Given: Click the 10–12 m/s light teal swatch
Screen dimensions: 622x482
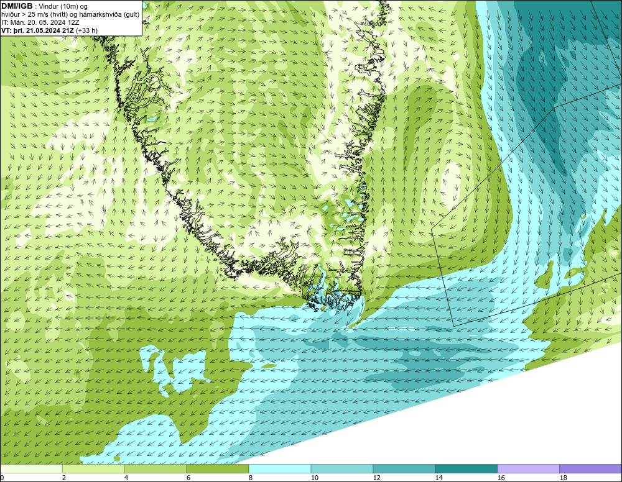Looking at the screenshot, I should (x=342, y=469).
